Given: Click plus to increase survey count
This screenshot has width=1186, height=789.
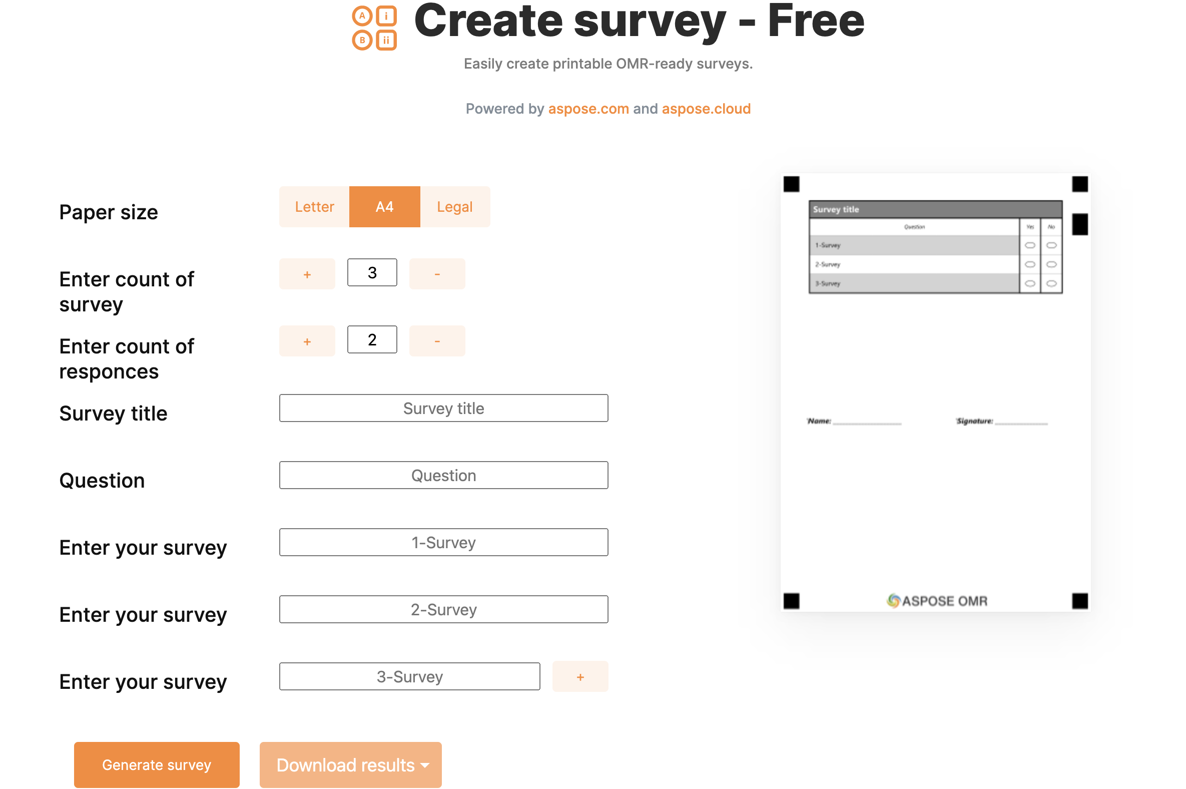Looking at the screenshot, I should [307, 274].
